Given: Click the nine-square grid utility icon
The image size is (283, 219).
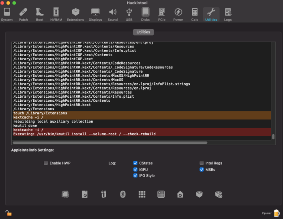Looking at the screenshot, I should [142, 194].
